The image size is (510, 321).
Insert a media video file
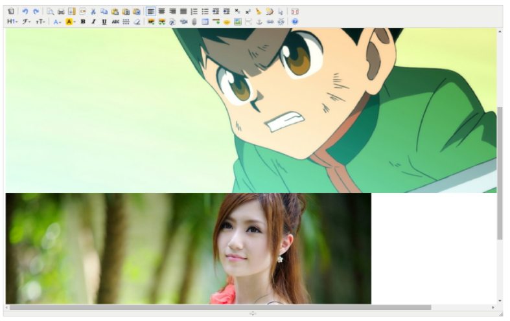183,22
